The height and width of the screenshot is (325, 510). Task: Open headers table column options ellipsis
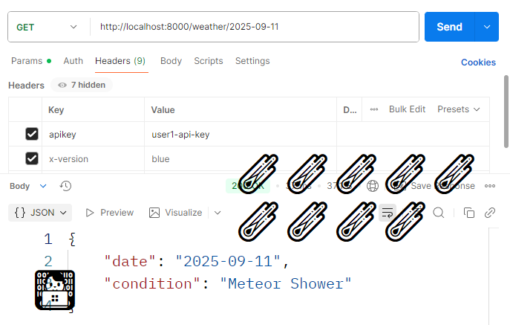point(374,109)
